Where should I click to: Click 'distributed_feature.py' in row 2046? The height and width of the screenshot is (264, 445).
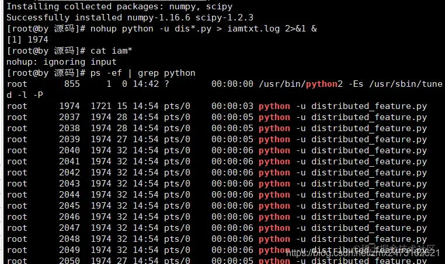tap(369, 217)
